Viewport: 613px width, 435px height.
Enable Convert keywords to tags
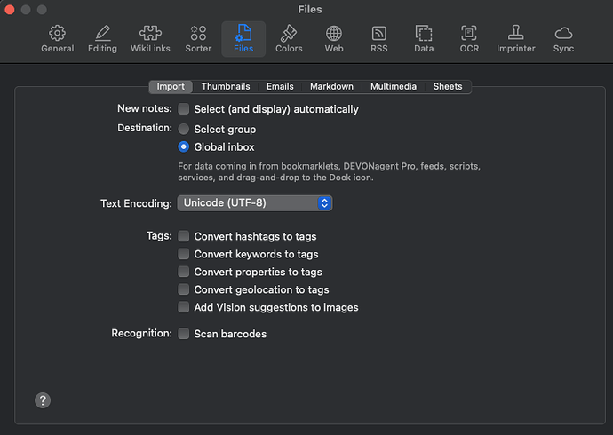click(x=183, y=254)
